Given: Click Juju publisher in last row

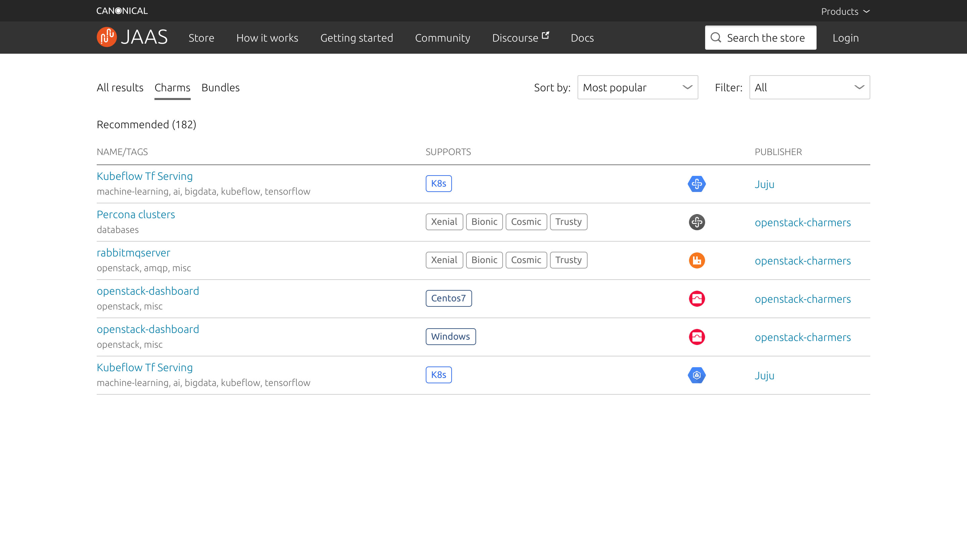Looking at the screenshot, I should [764, 376].
